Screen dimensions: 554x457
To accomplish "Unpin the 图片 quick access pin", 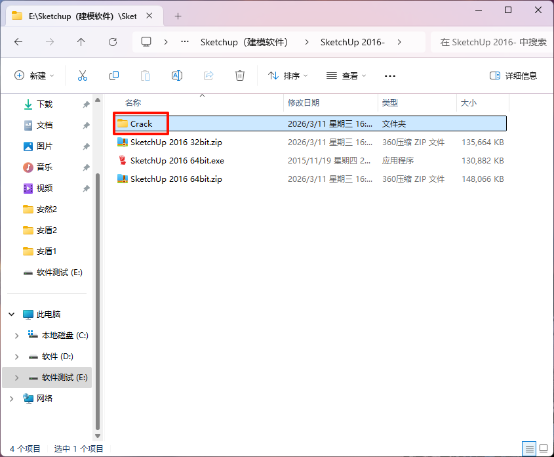I will (86, 146).
